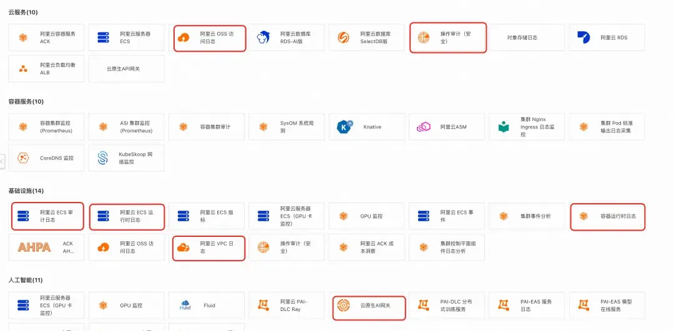Viewport: 674px width, 331px height.
Task: Click the 集群 Nginx Ingress 日志监控 icon
Action: 504,127
